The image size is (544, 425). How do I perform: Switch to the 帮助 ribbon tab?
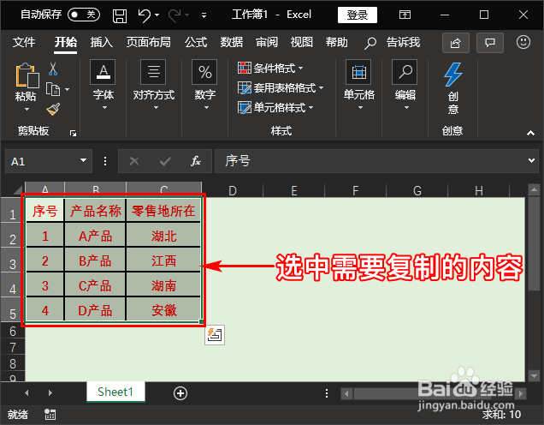[x=336, y=42]
